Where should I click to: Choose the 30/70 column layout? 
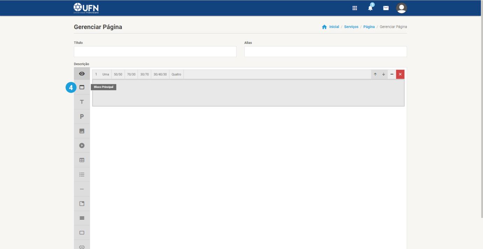coord(145,74)
